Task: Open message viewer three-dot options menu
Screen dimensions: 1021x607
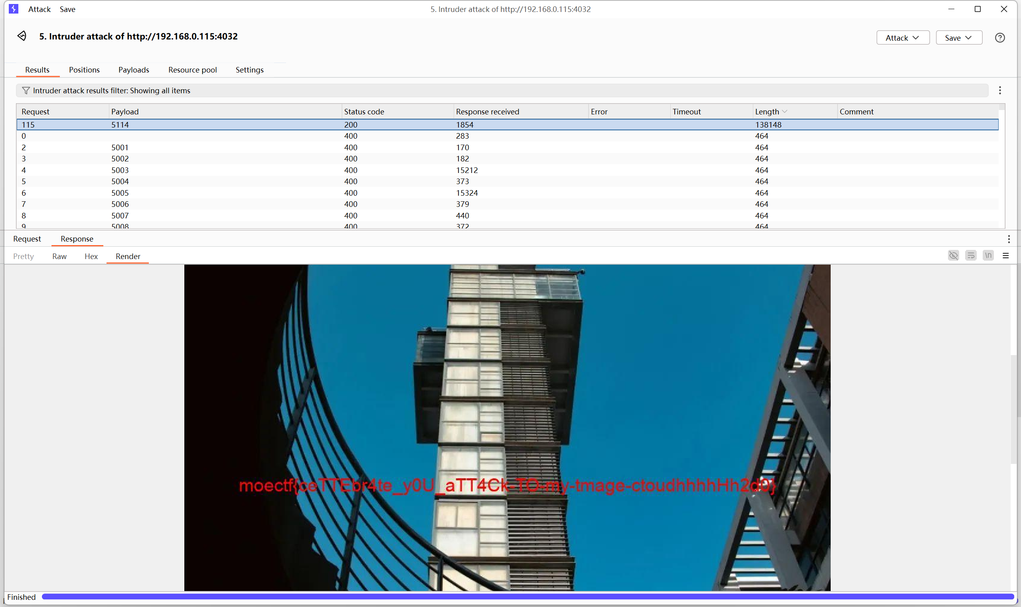Action: point(1009,239)
